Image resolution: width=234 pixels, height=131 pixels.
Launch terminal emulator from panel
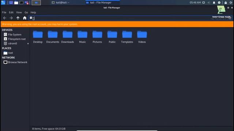[x=21, y=3]
